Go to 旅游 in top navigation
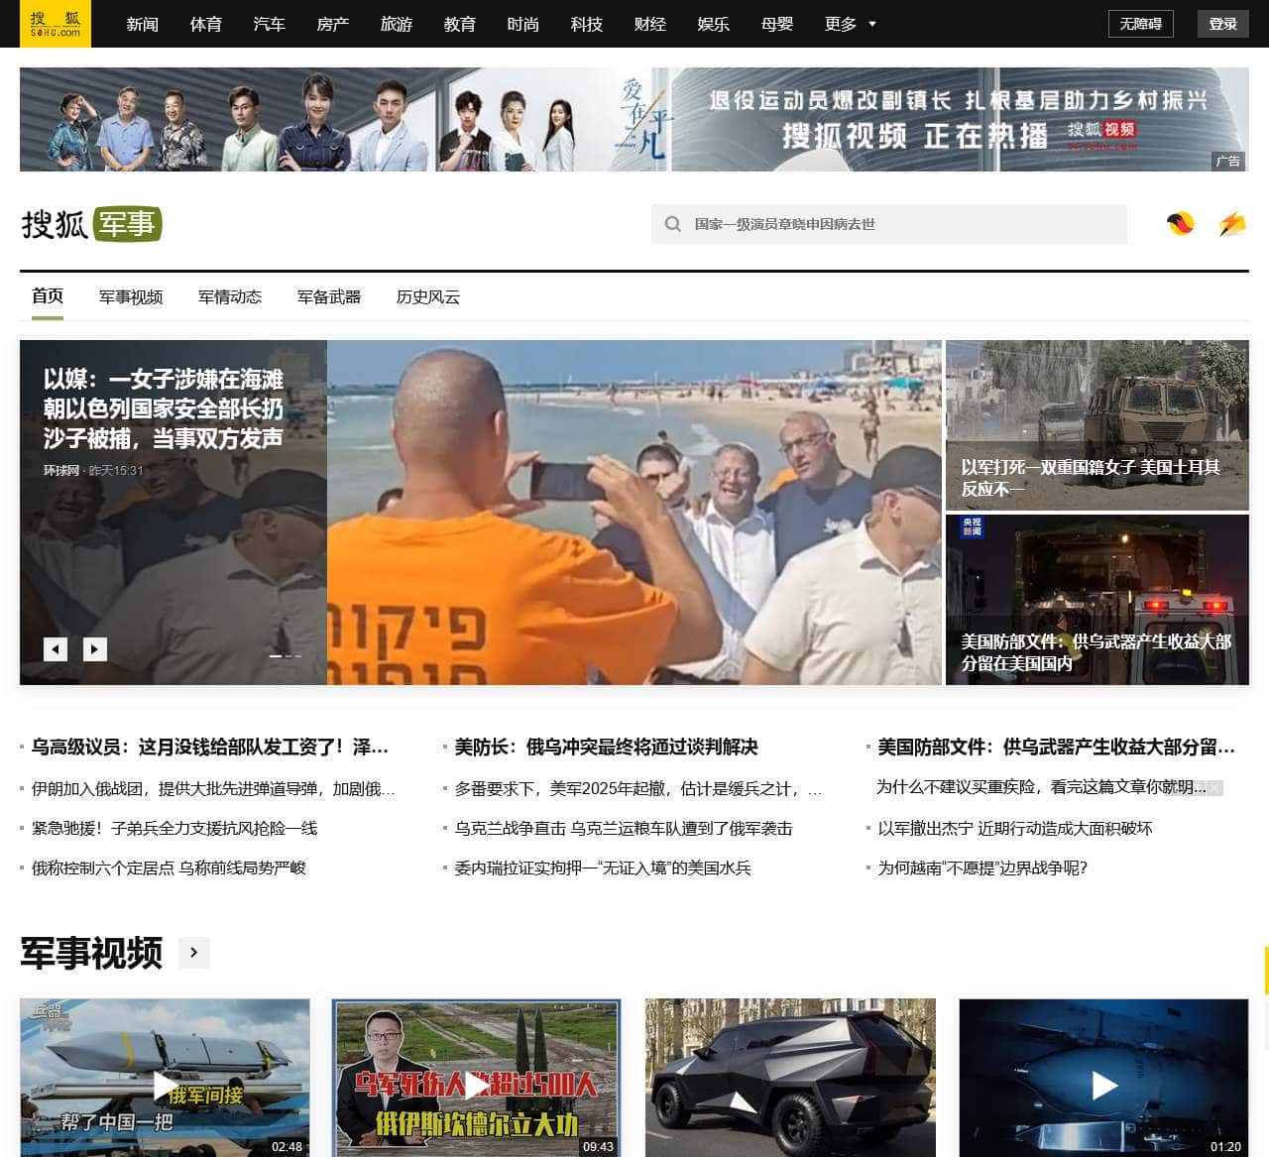1269x1157 pixels. pyautogui.click(x=397, y=24)
